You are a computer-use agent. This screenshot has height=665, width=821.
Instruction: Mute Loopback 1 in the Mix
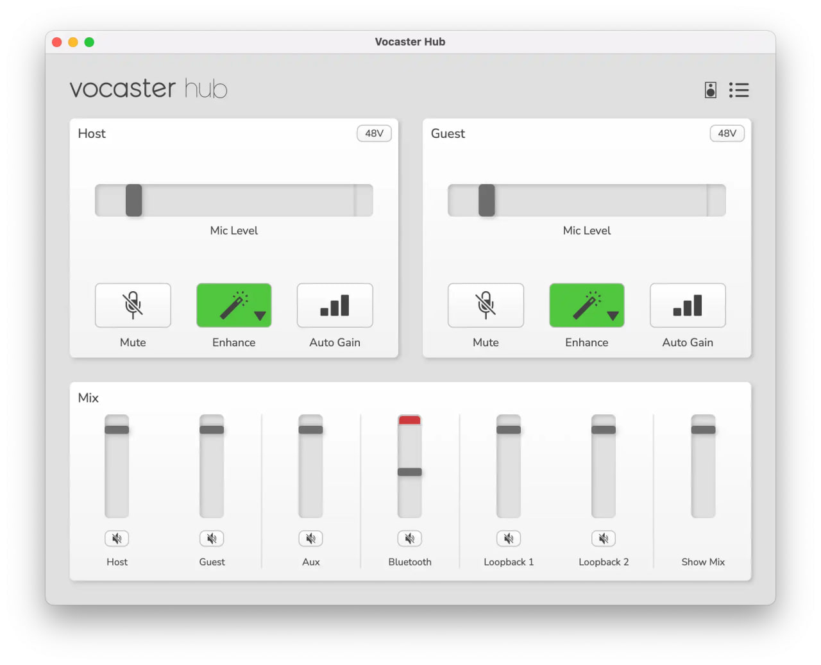click(509, 539)
